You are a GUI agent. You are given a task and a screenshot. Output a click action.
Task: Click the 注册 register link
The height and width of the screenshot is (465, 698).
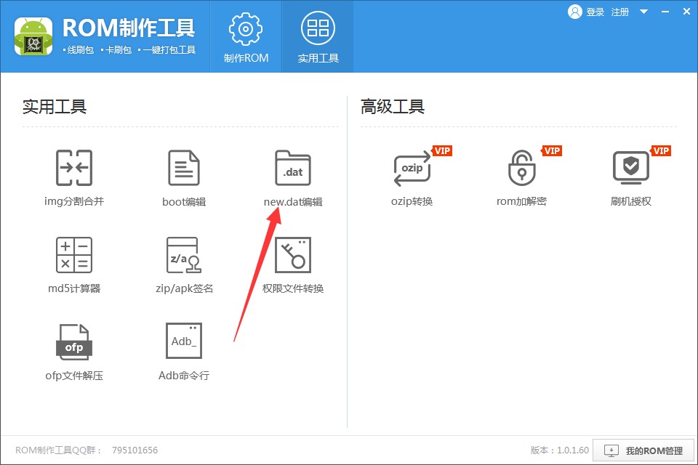coord(619,12)
